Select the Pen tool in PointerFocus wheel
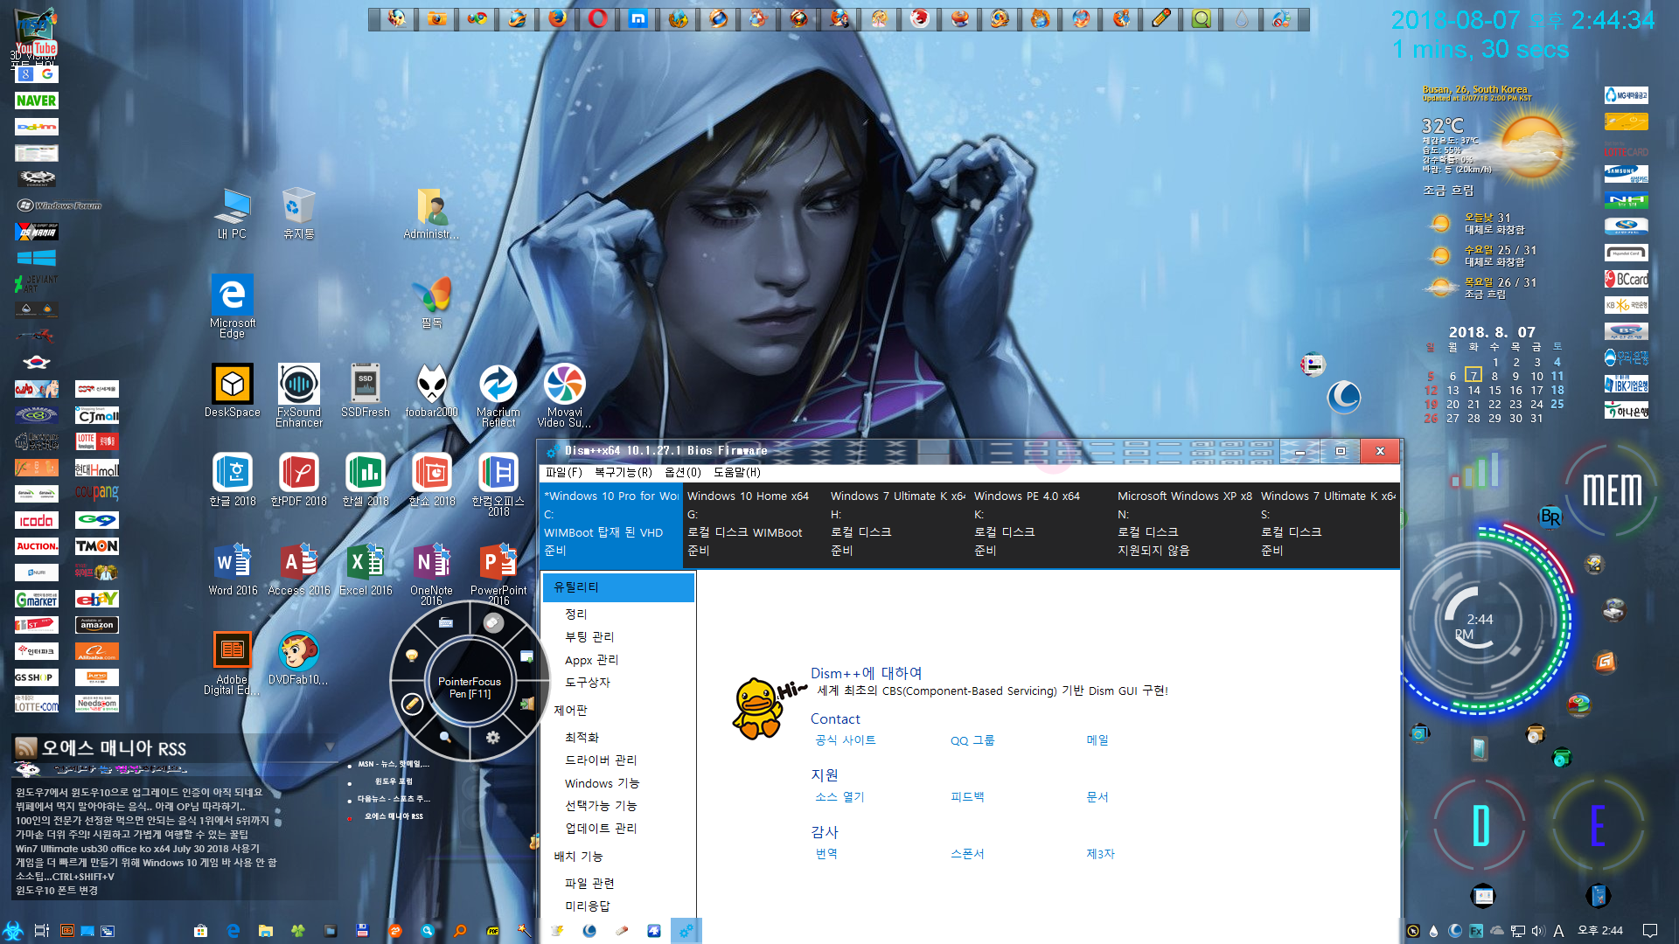Viewport: 1679px width, 944px height. (x=412, y=704)
